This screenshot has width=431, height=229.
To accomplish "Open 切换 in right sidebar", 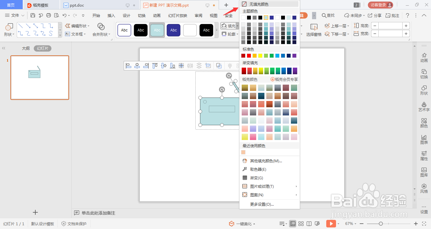I will point(424,74).
